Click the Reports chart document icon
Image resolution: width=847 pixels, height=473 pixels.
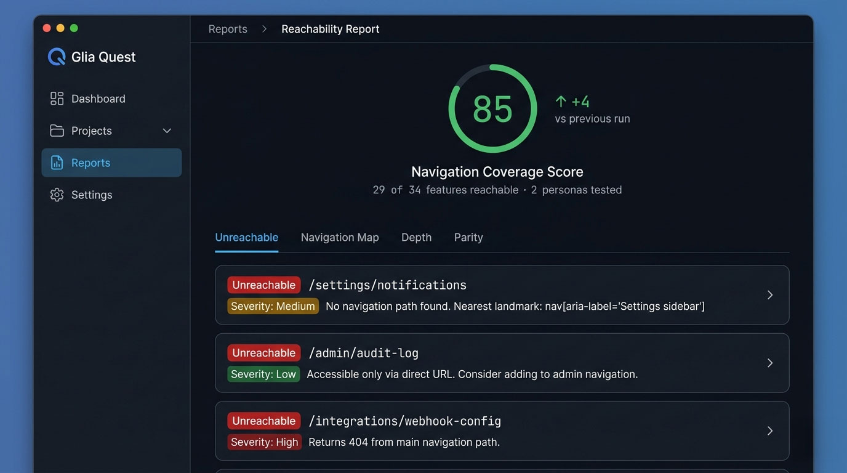pyautogui.click(x=57, y=163)
